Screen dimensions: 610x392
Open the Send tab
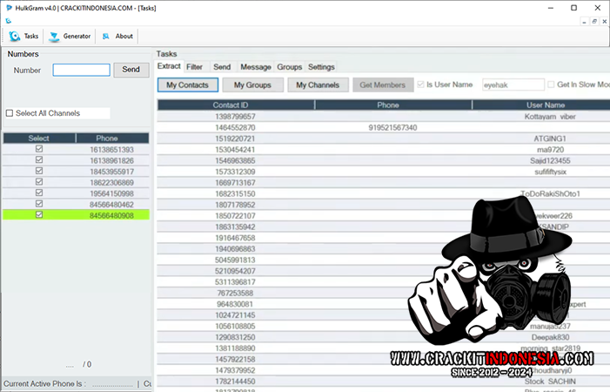click(222, 67)
